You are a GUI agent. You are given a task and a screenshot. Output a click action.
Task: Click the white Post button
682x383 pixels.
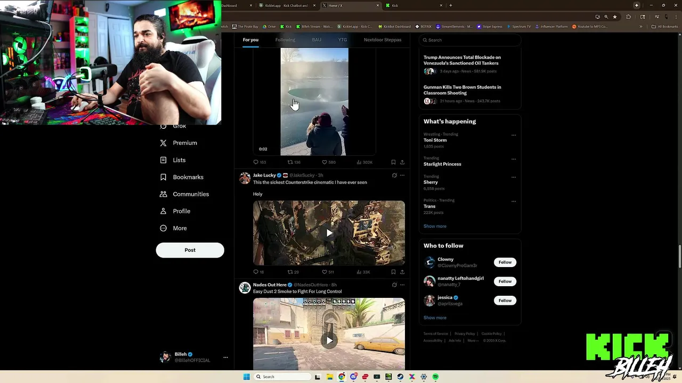coord(190,250)
